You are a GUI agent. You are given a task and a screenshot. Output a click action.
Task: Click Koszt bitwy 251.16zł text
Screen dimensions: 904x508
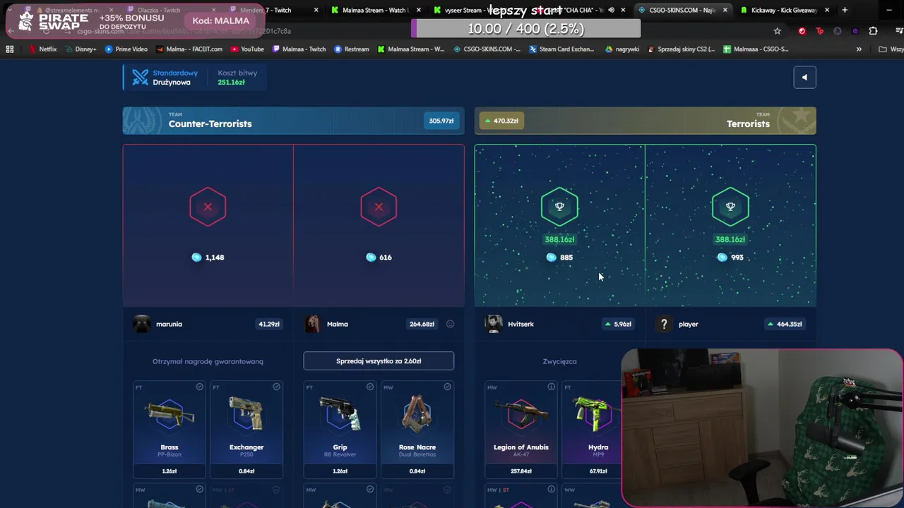click(237, 78)
